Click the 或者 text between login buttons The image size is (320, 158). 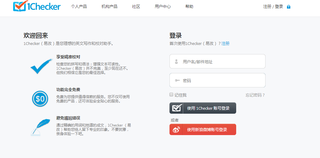(174, 120)
